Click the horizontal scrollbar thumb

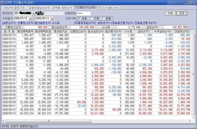[49, 121]
